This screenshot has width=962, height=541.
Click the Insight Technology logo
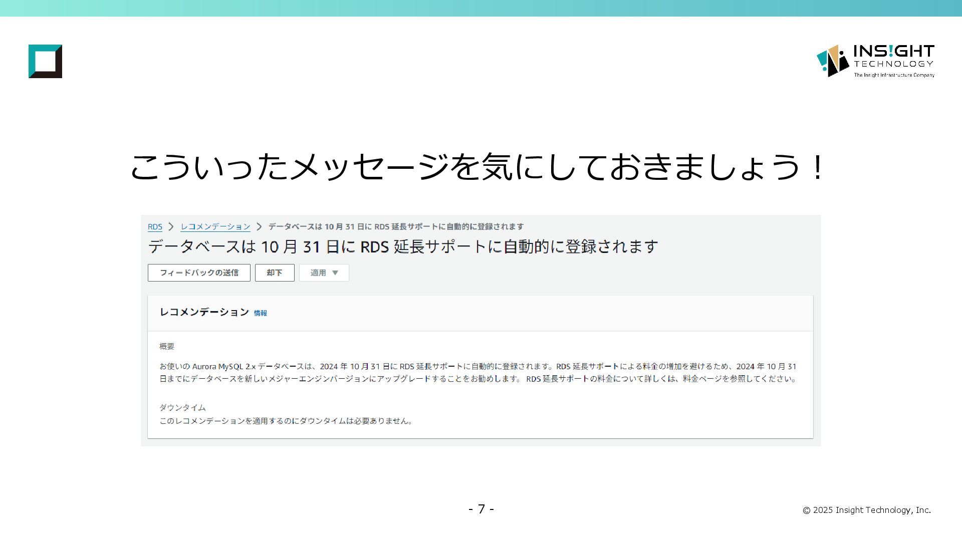click(x=875, y=61)
